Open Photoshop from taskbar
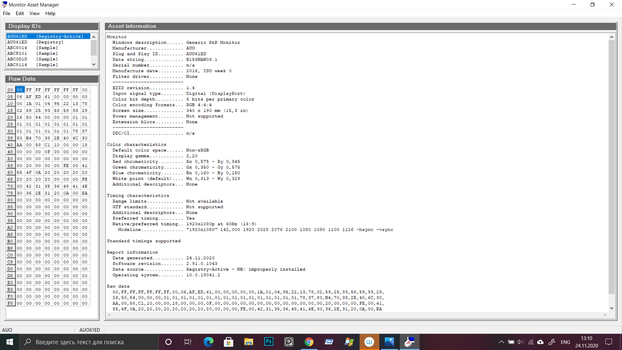This screenshot has width=622, height=350. (269, 342)
